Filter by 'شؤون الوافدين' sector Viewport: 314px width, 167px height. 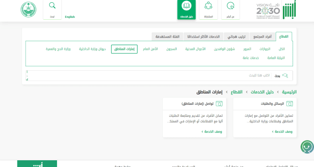click(224, 49)
